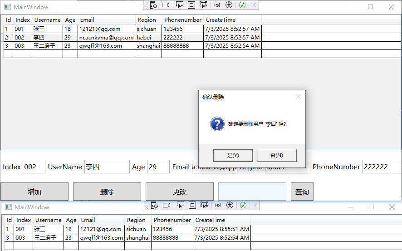402x251 pixels.
Task: Open Live Visual Tree in top window toolbar
Action: point(153,5)
